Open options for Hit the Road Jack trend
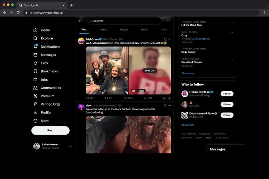 click(x=232, y=22)
